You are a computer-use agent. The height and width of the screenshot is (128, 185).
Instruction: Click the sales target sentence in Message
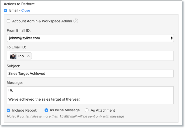(44, 99)
